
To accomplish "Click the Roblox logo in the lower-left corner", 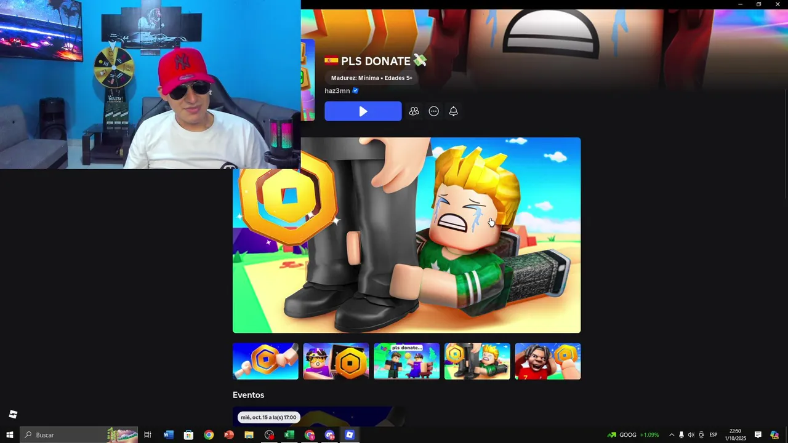I will [x=13, y=414].
